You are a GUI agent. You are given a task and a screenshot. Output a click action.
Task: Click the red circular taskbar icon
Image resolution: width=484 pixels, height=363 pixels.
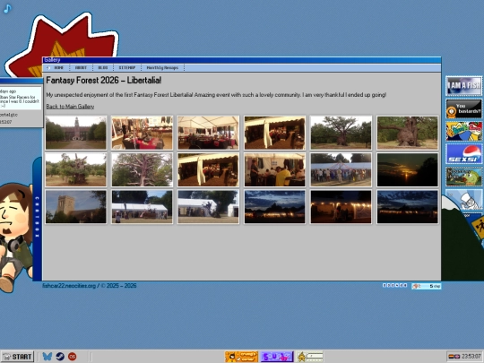(73, 357)
